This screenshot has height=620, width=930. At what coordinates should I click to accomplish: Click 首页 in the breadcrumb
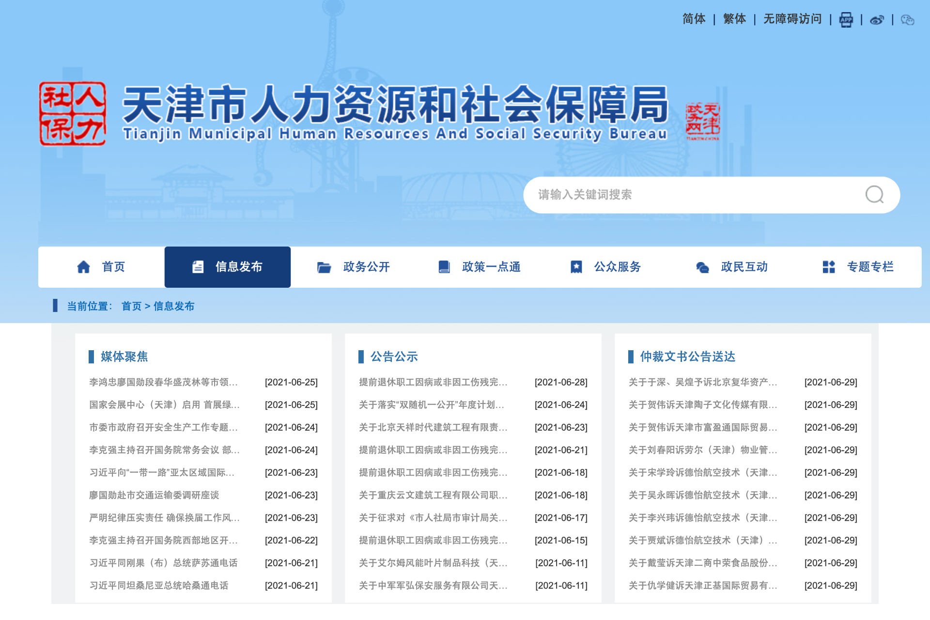(x=131, y=306)
